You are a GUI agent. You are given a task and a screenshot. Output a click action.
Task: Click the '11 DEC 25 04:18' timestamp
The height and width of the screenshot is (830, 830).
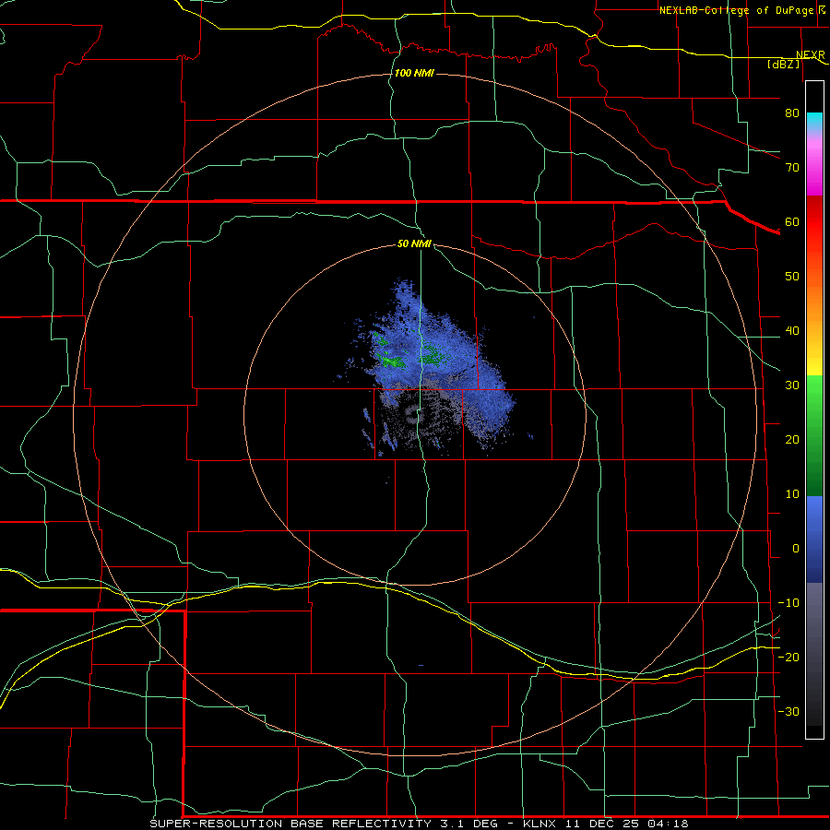(x=628, y=824)
